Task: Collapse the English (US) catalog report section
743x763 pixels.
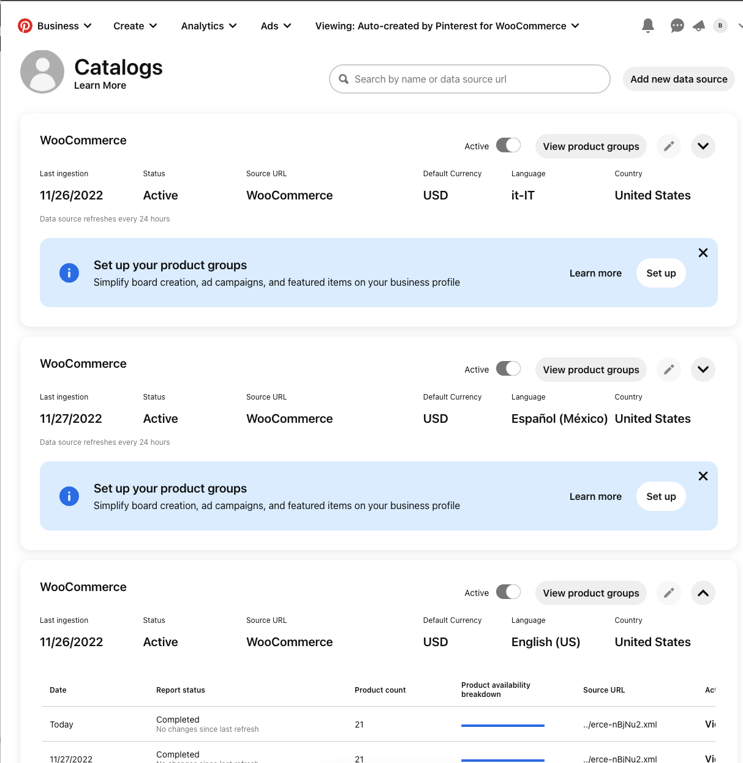Action: pos(703,593)
